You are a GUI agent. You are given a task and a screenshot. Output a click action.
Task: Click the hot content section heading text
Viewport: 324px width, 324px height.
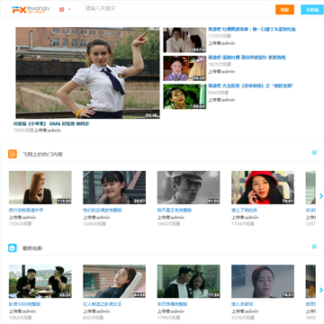click(42, 155)
